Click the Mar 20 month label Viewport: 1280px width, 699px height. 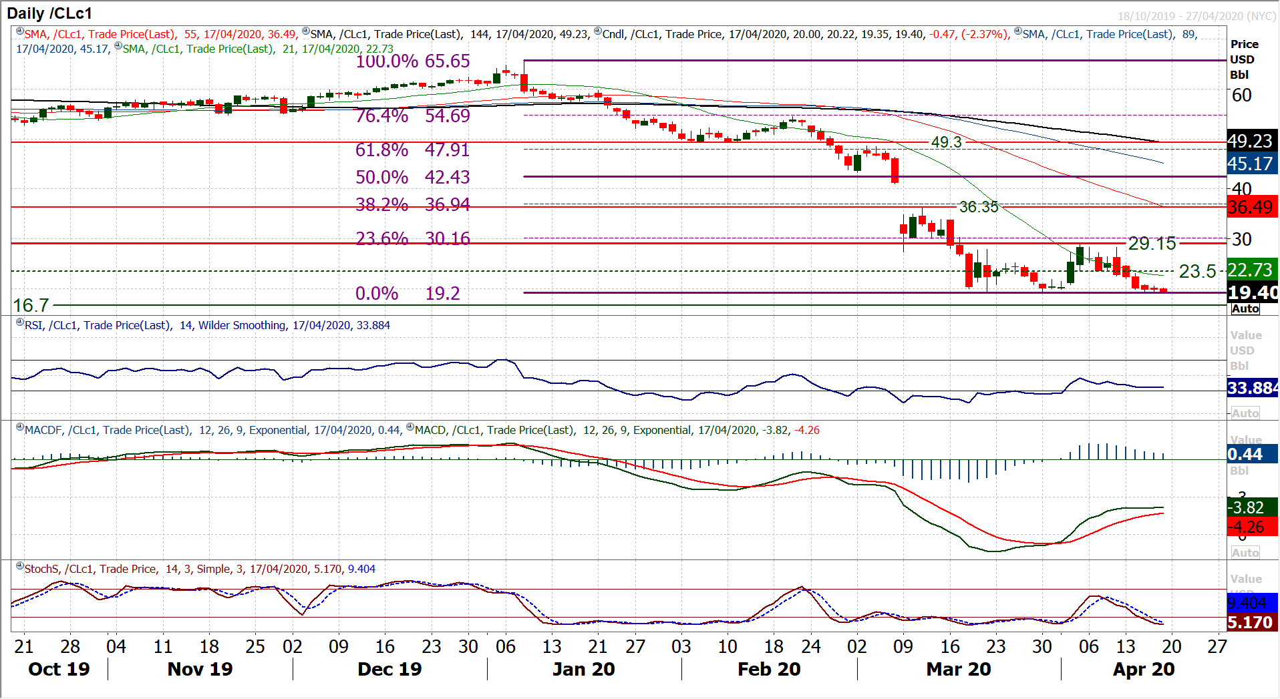pyautogui.click(x=959, y=670)
